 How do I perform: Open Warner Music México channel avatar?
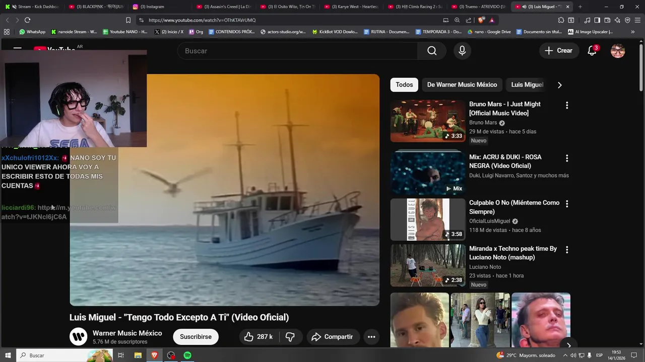[78, 336]
